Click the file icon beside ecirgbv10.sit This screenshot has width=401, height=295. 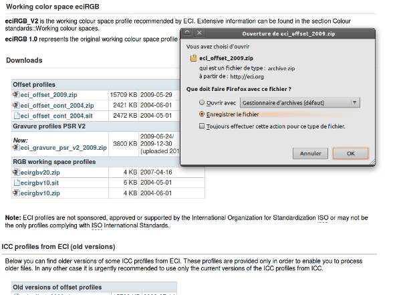17,183
